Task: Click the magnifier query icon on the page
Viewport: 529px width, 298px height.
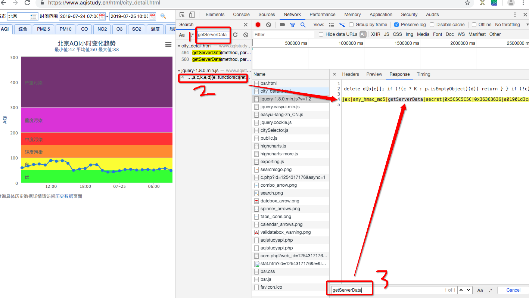Action: coord(163,16)
